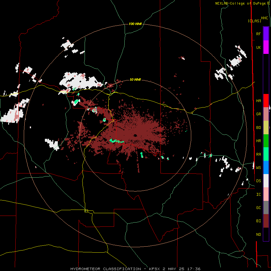Click the HR legend label
The image size is (271, 271).
(x=258, y=141)
